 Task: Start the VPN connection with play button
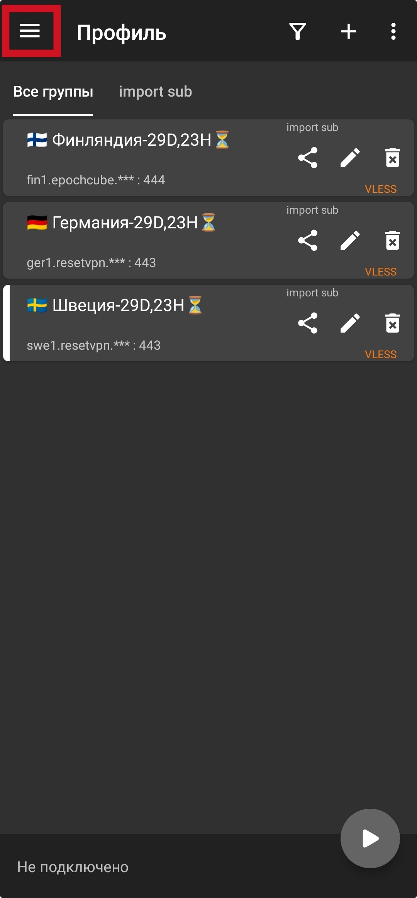(x=370, y=838)
